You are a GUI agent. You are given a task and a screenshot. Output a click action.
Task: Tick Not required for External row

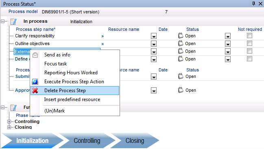249,51
